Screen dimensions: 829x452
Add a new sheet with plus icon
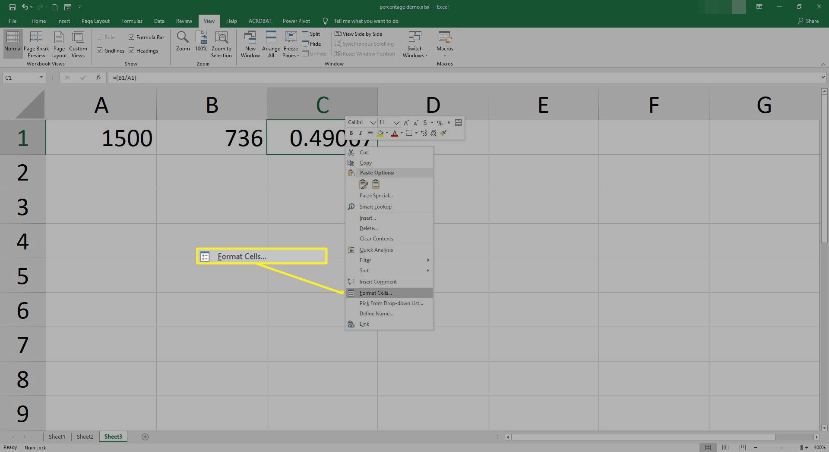(x=145, y=437)
